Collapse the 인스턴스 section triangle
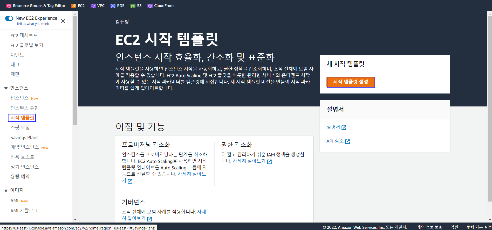 [6, 88]
